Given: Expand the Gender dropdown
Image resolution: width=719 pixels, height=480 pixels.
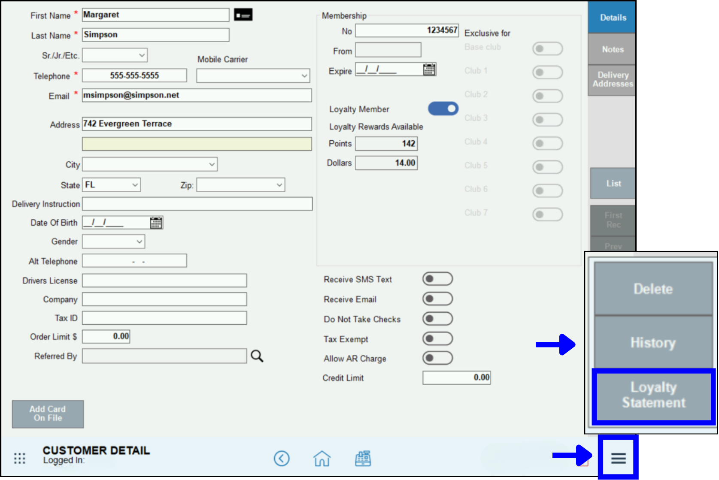Looking at the screenshot, I should pyautogui.click(x=114, y=242).
